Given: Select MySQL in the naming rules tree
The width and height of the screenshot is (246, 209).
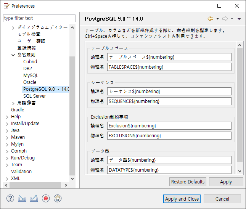Looking at the screenshot, I should click(31, 76).
